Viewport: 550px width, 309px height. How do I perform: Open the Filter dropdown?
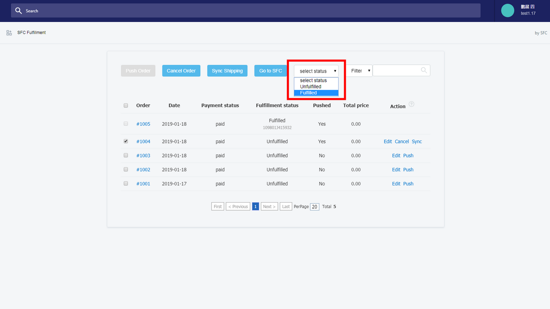point(359,71)
